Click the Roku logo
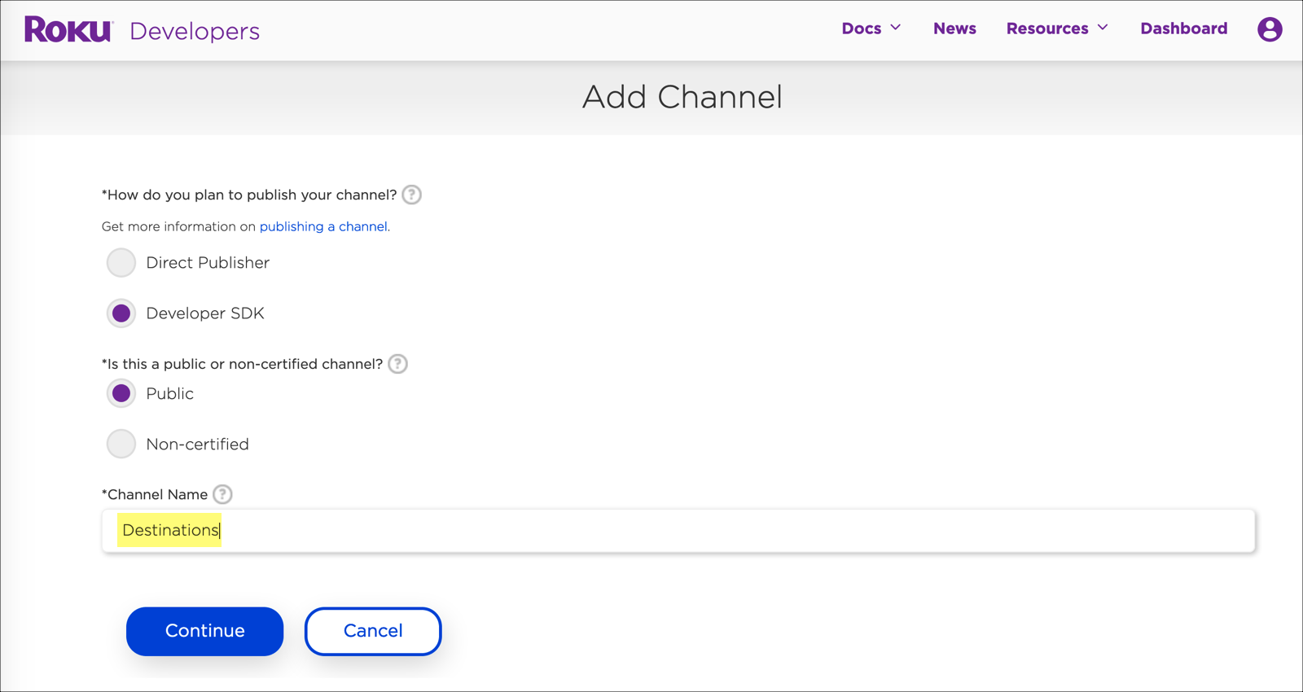 pyautogui.click(x=68, y=29)
